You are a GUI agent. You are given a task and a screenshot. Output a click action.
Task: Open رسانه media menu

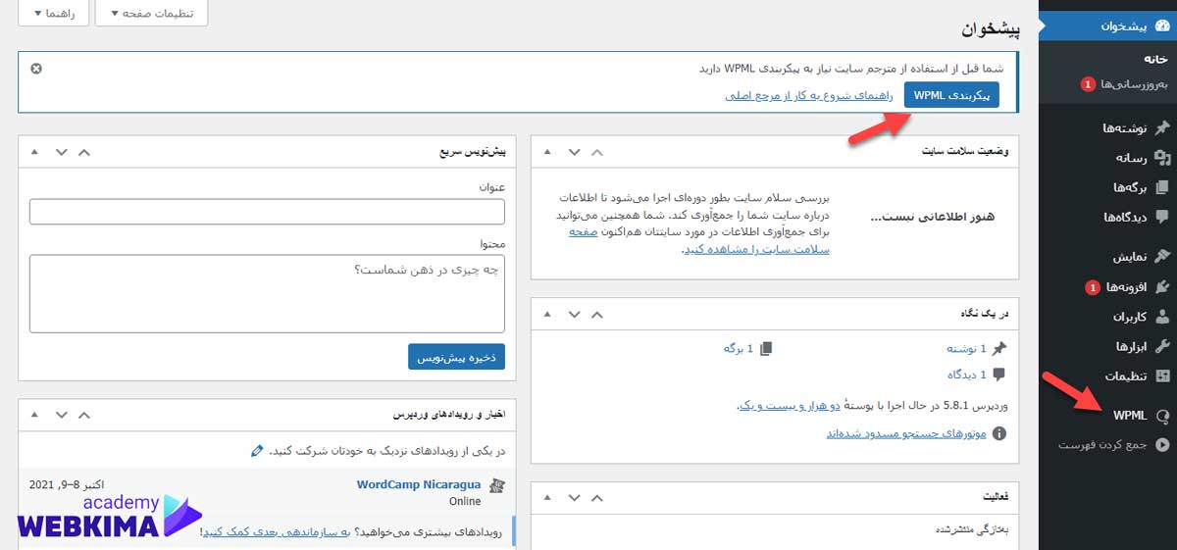1131,157
